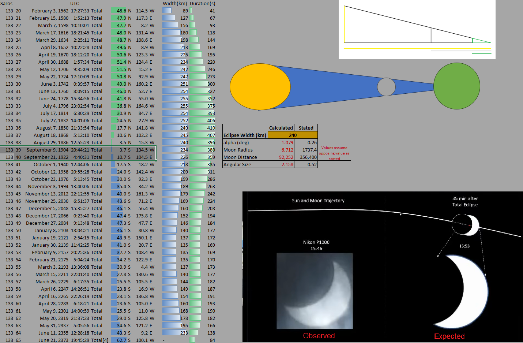Click the "UTC" column header cell

point(75,3)
